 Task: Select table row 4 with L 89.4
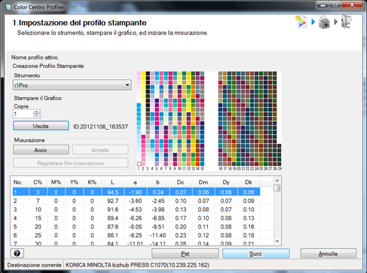tap(136, 218)
